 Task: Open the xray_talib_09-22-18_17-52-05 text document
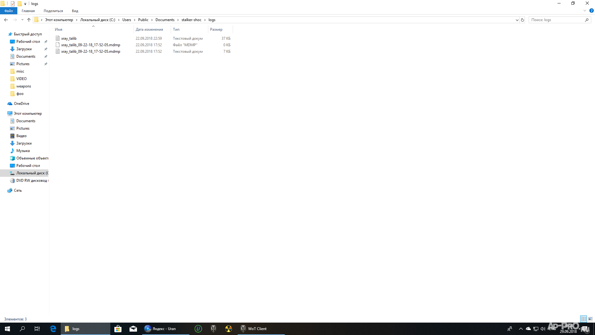click(91, 51)
